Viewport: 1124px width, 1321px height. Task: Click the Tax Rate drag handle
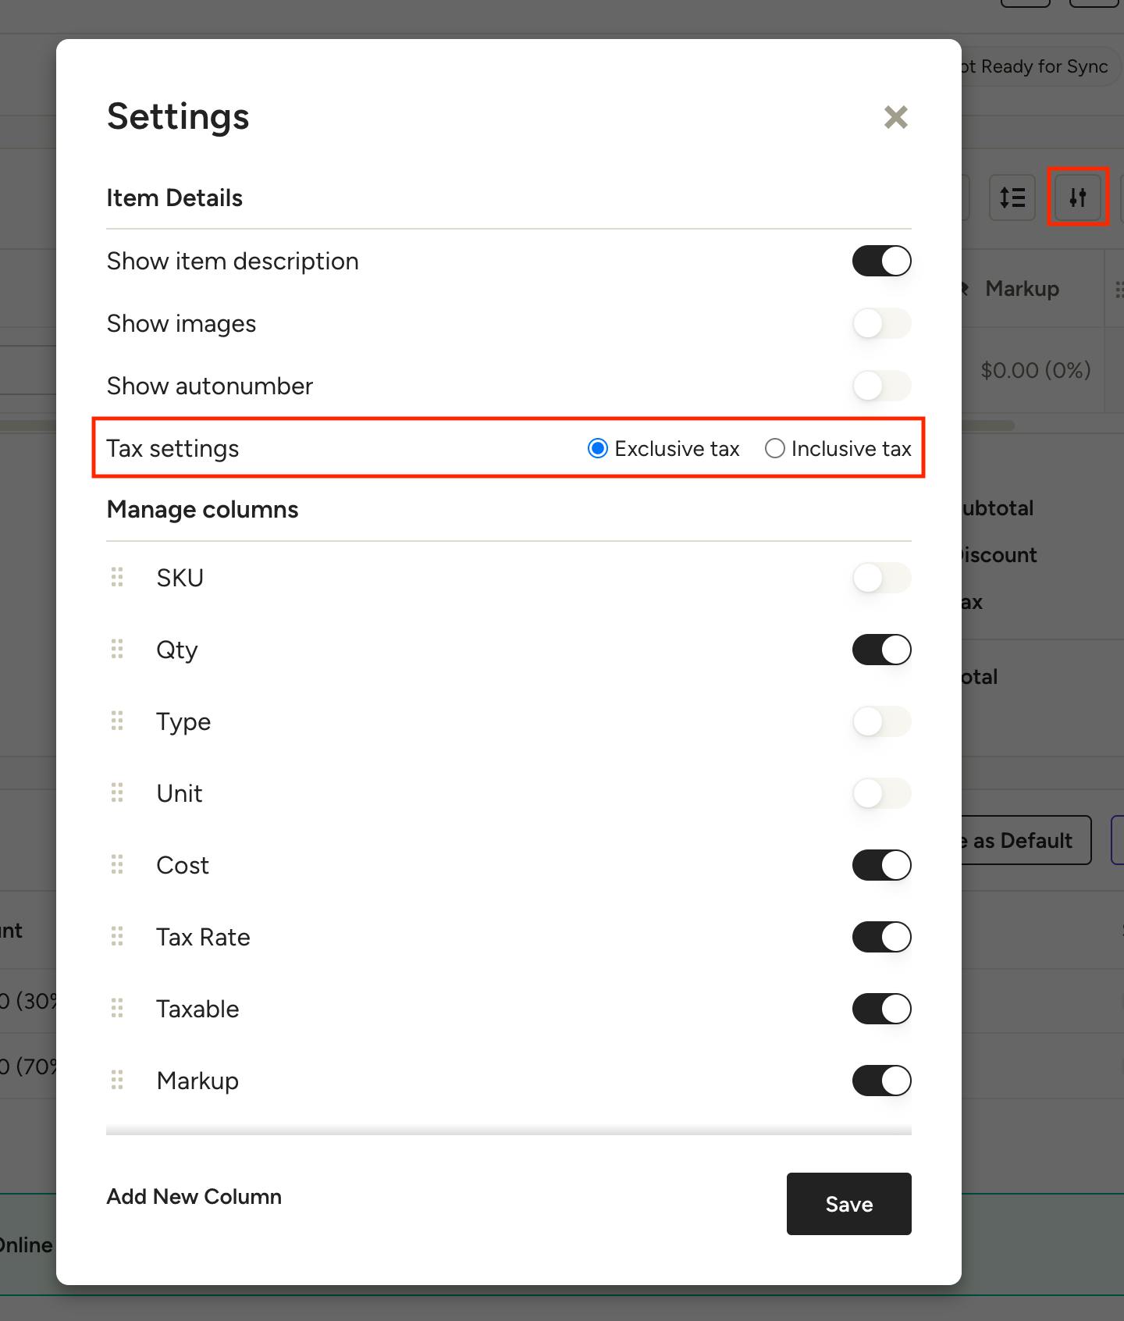coord(117,936)
